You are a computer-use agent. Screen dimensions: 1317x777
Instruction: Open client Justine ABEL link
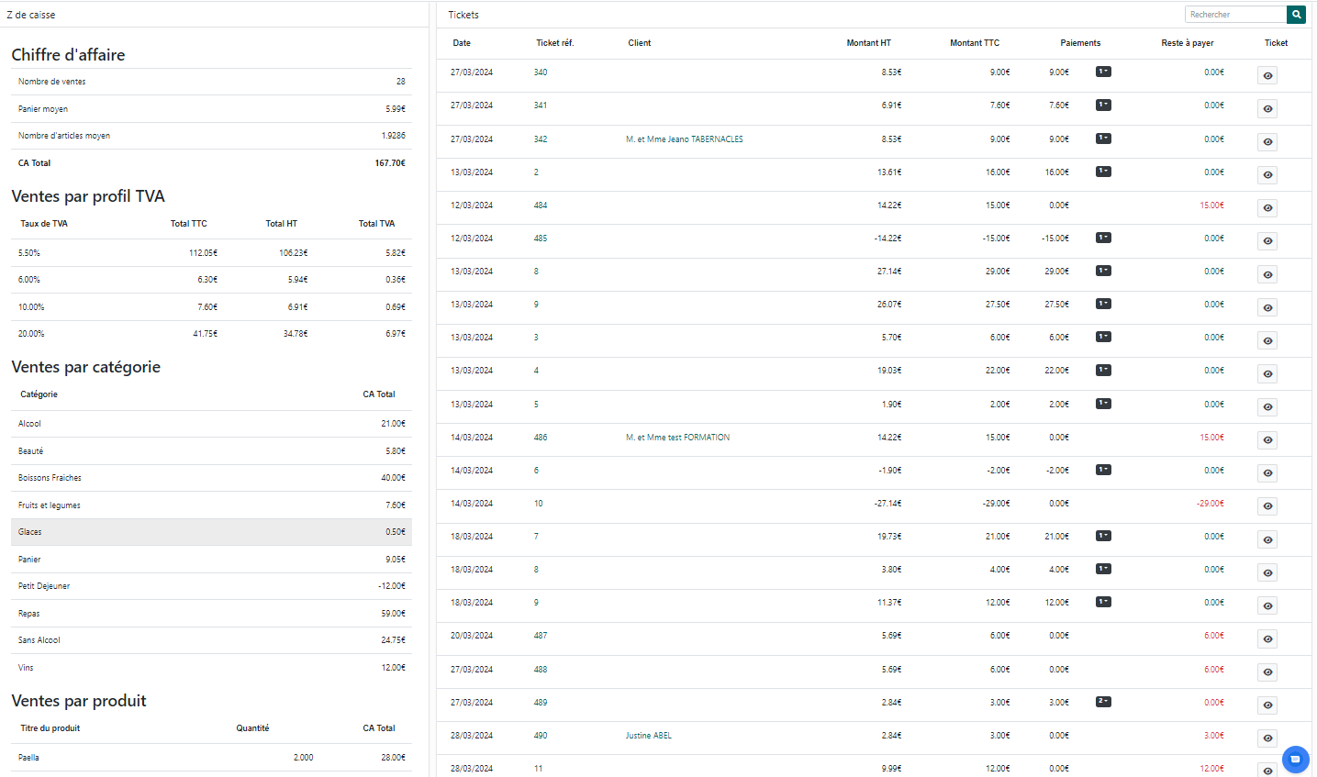tap(648, 736)
